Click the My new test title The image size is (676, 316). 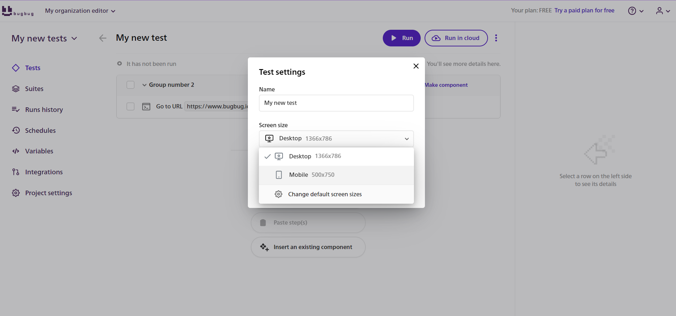141,38
